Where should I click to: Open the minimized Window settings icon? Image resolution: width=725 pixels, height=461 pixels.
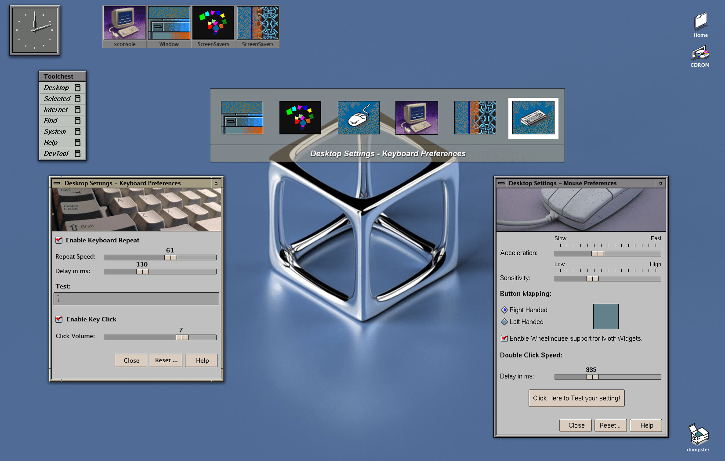tap(169, 26)
